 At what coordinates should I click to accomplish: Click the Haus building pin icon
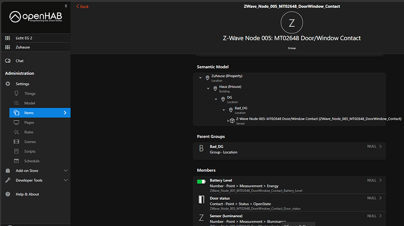[x=215, y=88]
